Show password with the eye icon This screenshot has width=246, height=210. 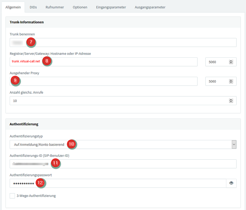(231, 183)
